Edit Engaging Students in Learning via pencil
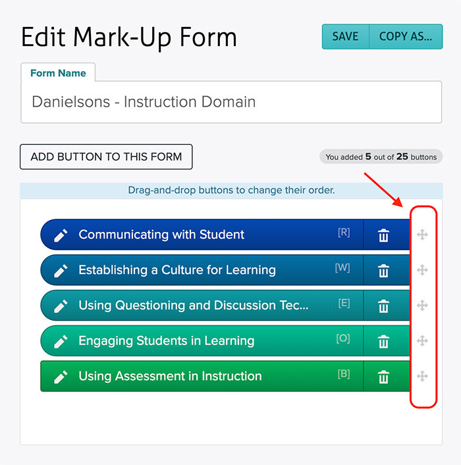 61,341
